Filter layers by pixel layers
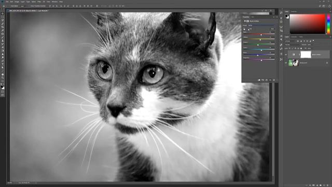 click(x=298, y=41)
